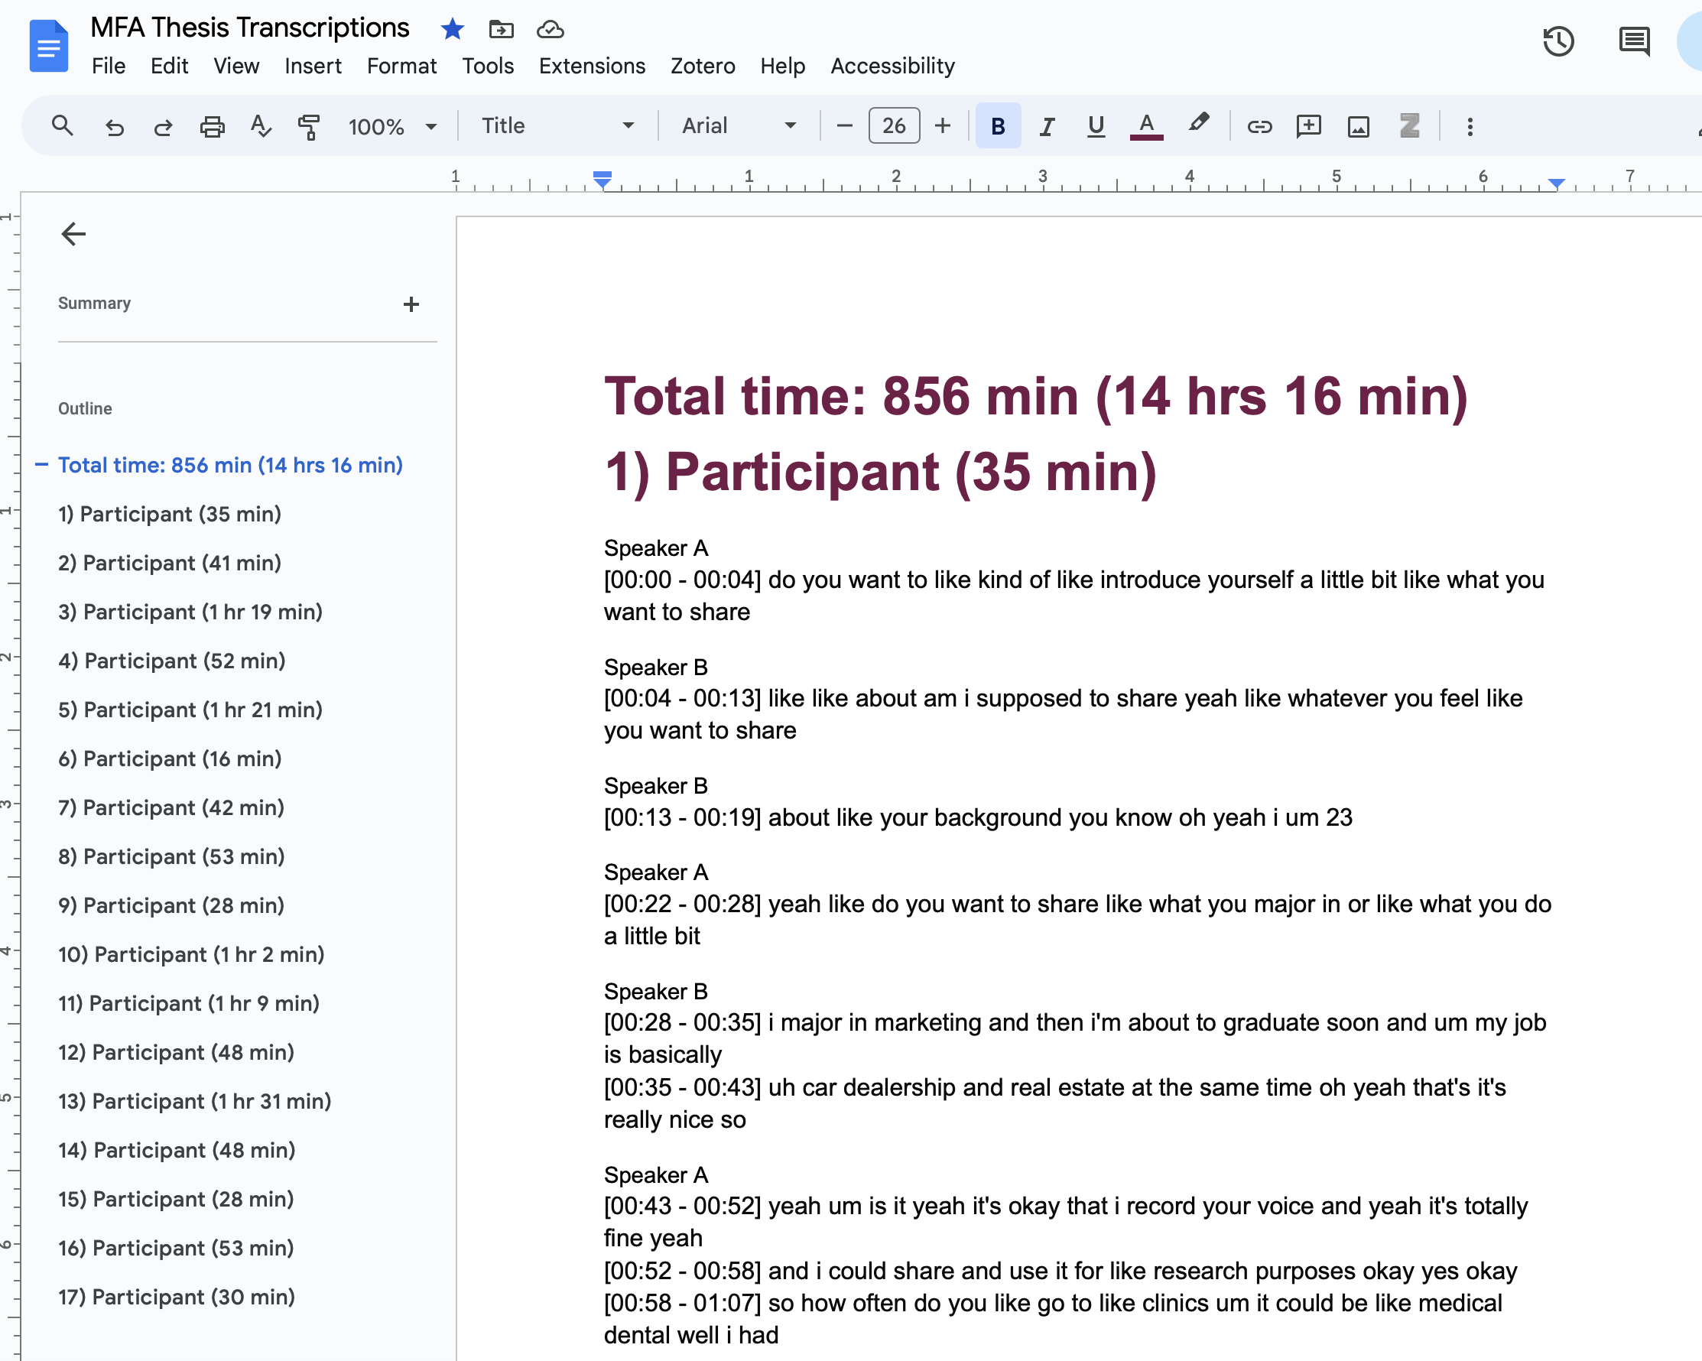The height and width of the screenshot is (1361, 1702).
Task: Redo the last action
Action: [x=163, y=126]
